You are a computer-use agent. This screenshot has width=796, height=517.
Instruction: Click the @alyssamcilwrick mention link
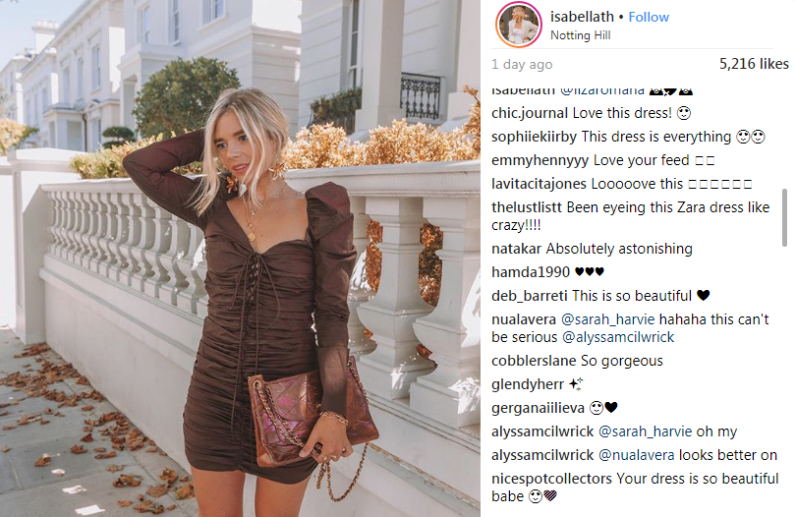(x=618, y=337)
